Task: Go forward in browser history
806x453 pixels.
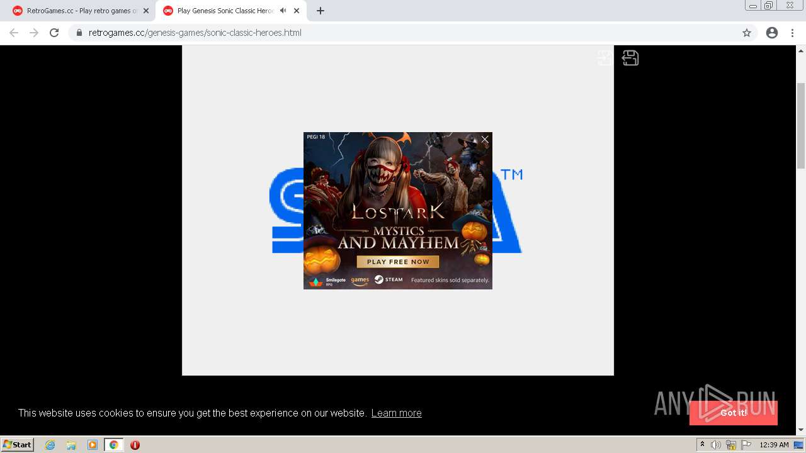Action: tap(34, 33)
